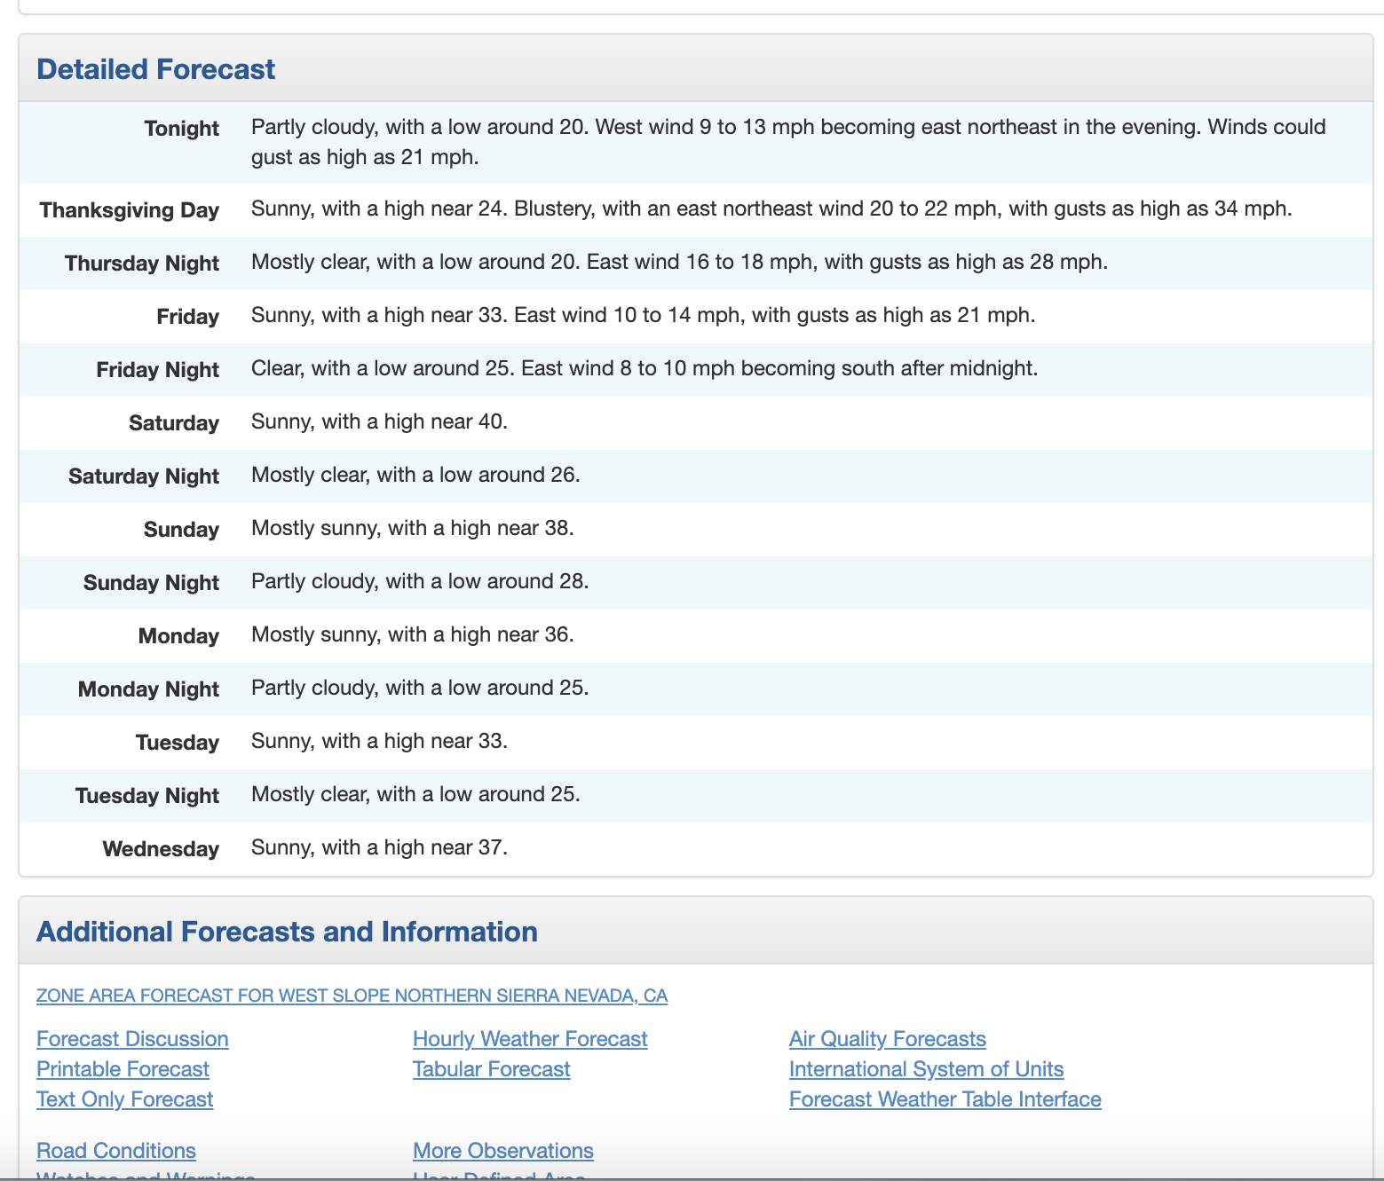Click 'Mostly clear, with a low around 26.' text

415,475
